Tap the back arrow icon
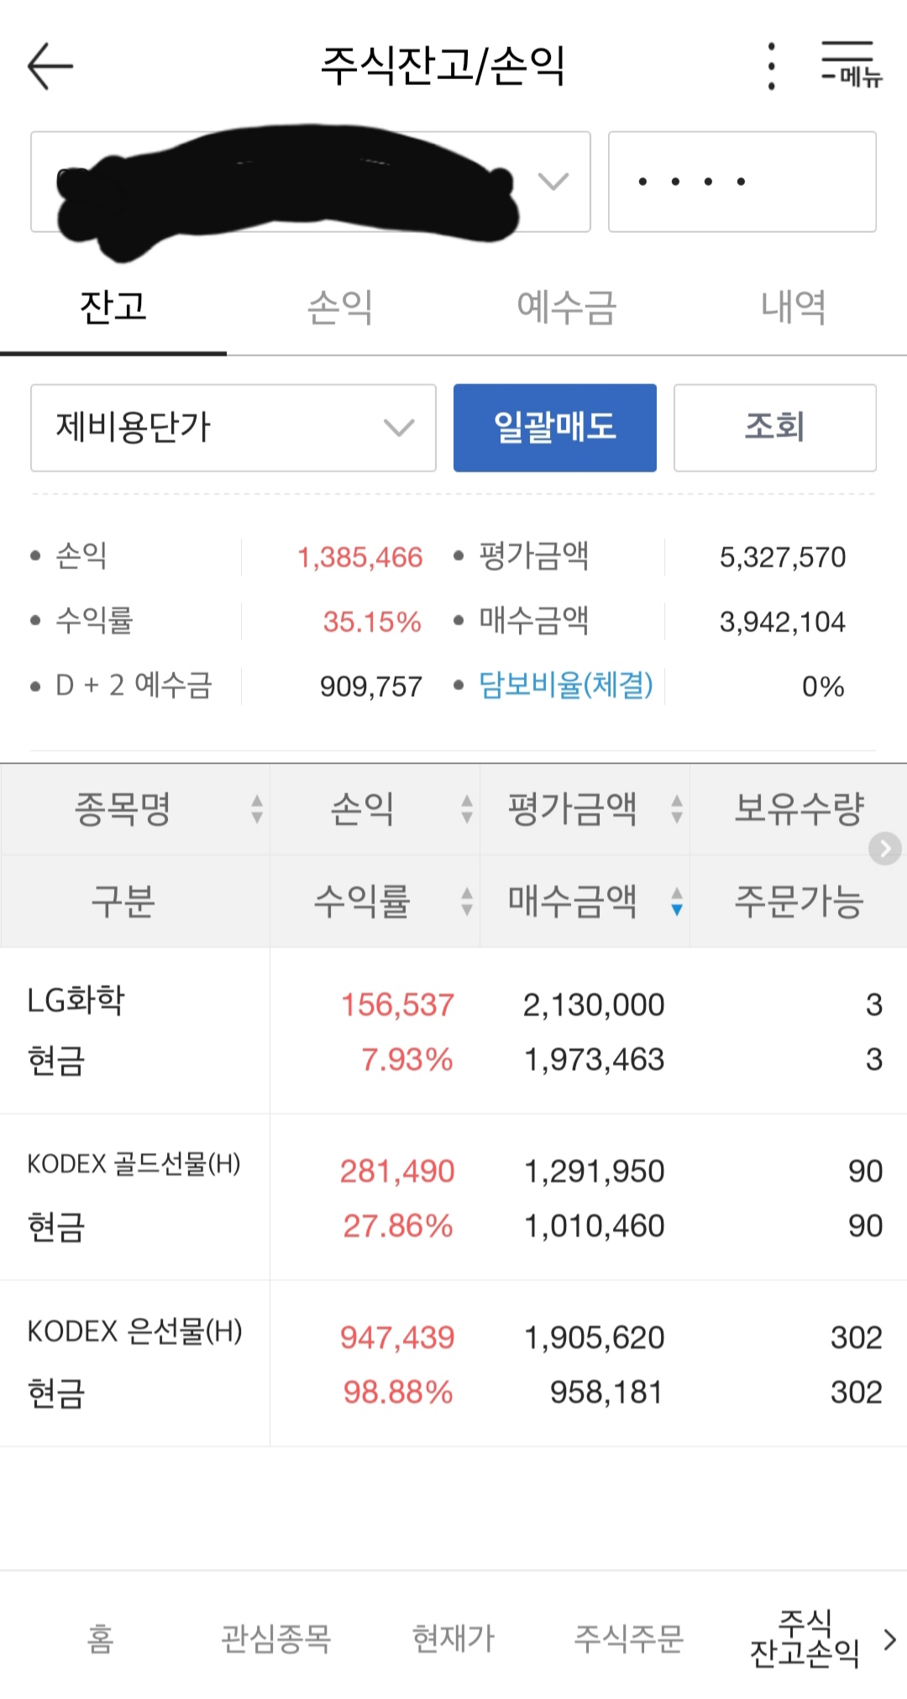The image size is (907, 1699). tap(50, 66)
